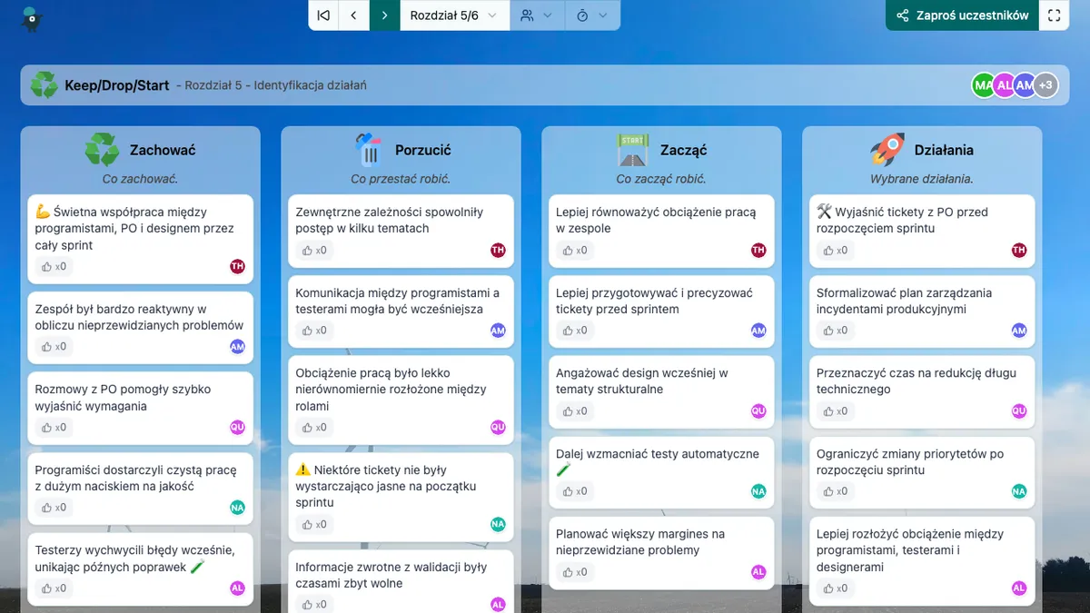This screenshot has width=1090, height=613.
Task: Click the pink QU avatar on 'Angażować design' card
Action: tap(758, 411)
